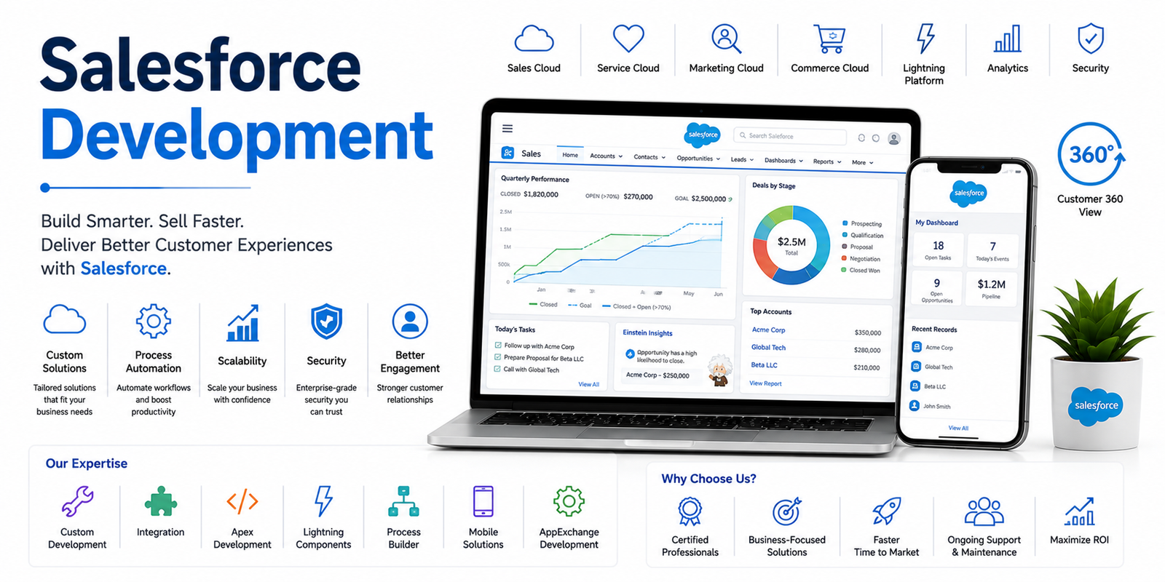Click 'View All' under Today's Tasks

point(588,384)
